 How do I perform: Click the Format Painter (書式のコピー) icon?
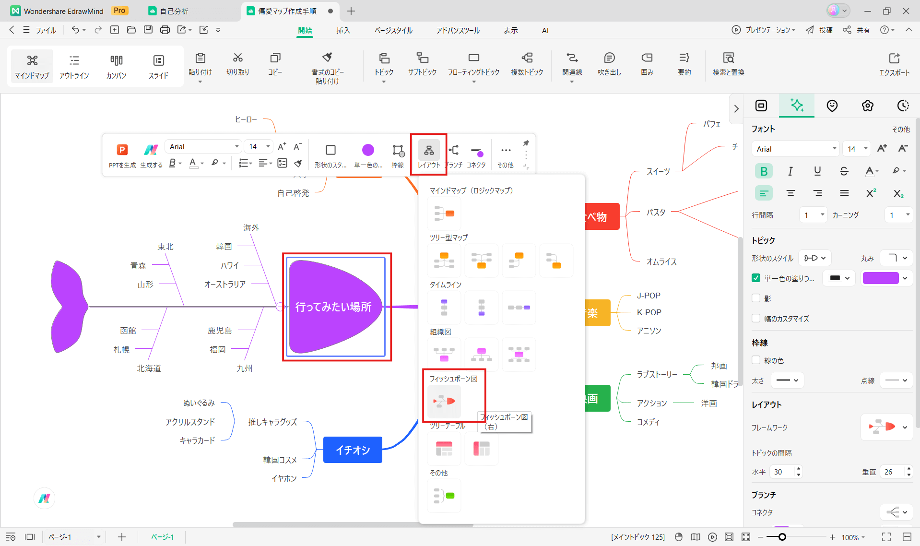click(327, 58)
